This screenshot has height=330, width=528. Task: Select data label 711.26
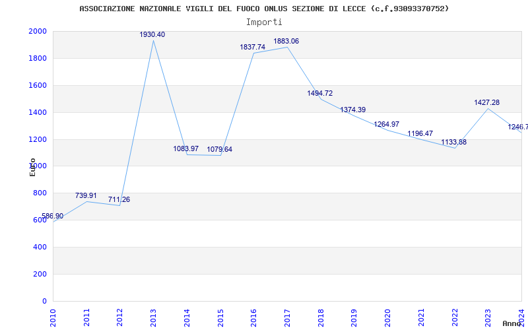pos(119,200)
